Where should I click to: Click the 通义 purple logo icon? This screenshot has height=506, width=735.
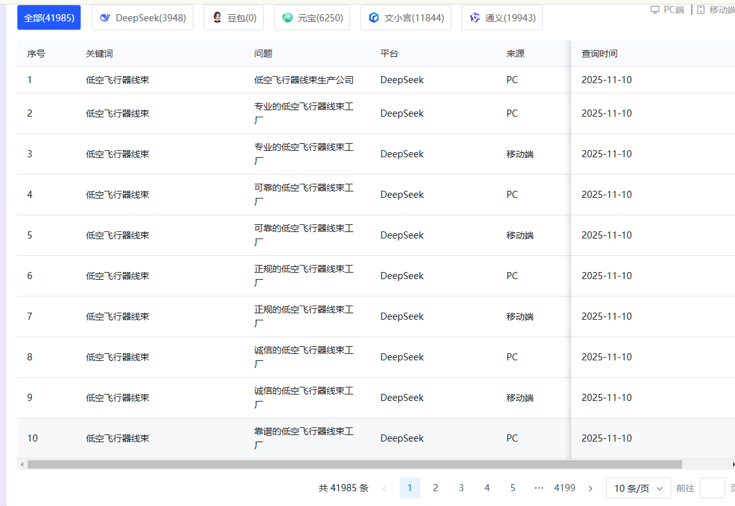point(475,18)
